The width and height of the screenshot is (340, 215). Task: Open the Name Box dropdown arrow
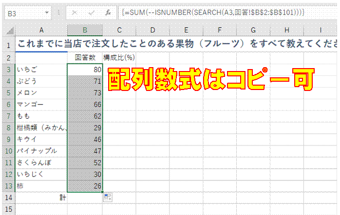pyautogui.click(x=47, y=13)
